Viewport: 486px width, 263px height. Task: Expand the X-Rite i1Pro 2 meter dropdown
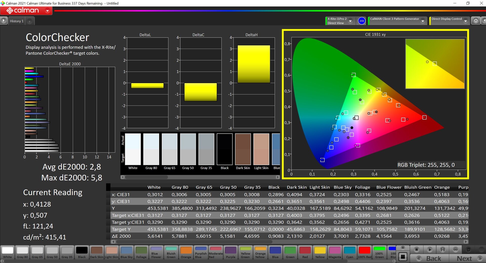pyautogui.click(x=350, y=21)
